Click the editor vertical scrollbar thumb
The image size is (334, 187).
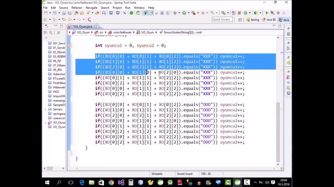pyautogui.click(x=278, y=132)
